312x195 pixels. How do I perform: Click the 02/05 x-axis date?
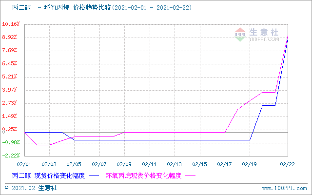74,164
